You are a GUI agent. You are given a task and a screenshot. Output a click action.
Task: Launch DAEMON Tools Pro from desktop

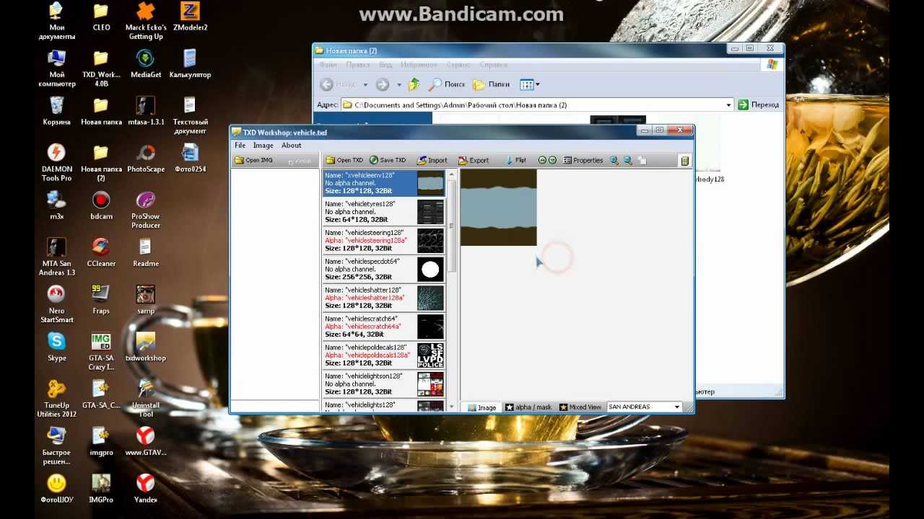[x=56, y=163]
